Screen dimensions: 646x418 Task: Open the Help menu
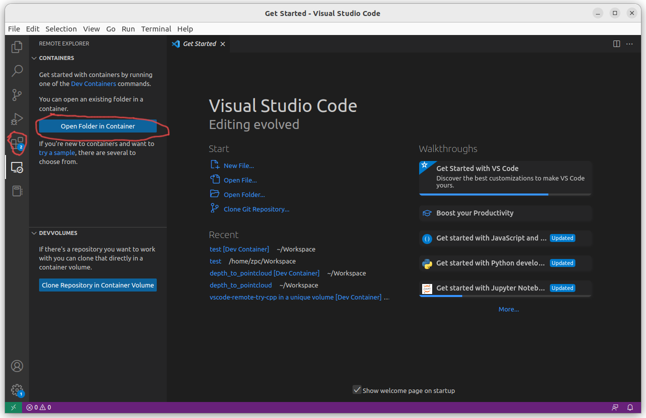(185, 29)
